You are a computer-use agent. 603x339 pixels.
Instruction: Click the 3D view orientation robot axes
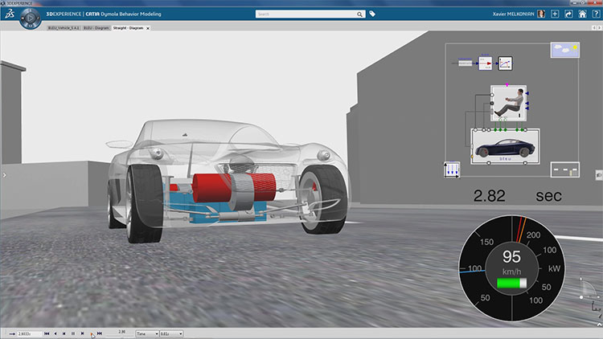coord(590,295)
